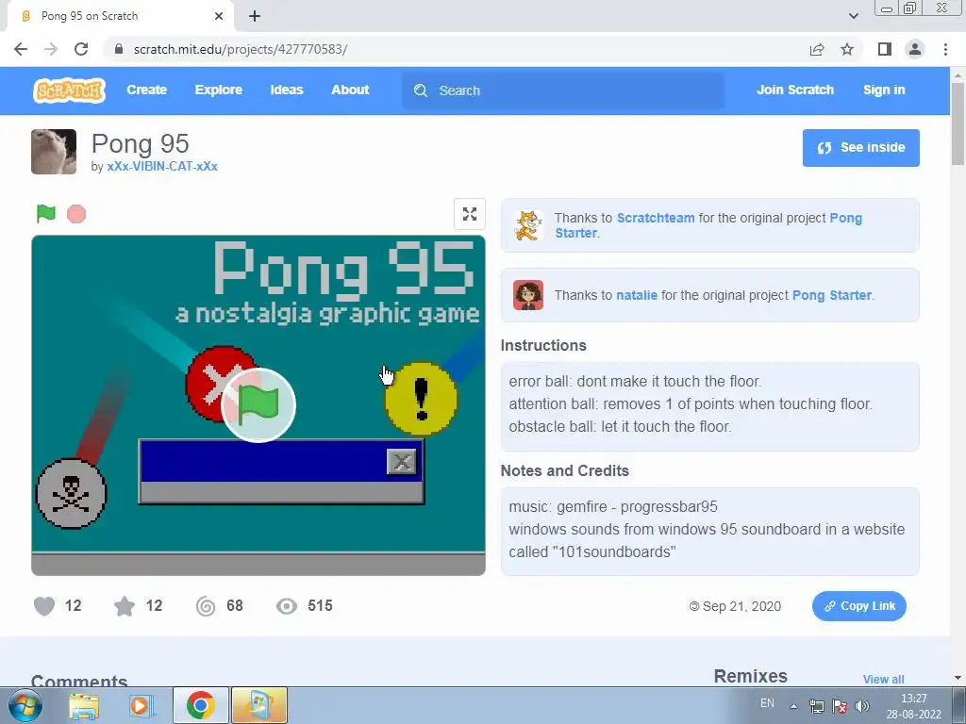Click the EN language indicator
The image size is (966, 724).
[x=767, y=703]
